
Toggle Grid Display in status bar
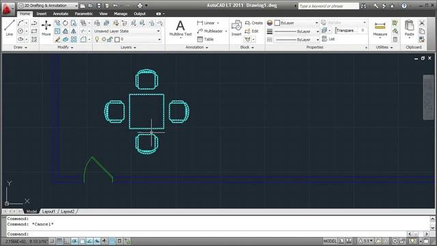[x=59, y=241]
